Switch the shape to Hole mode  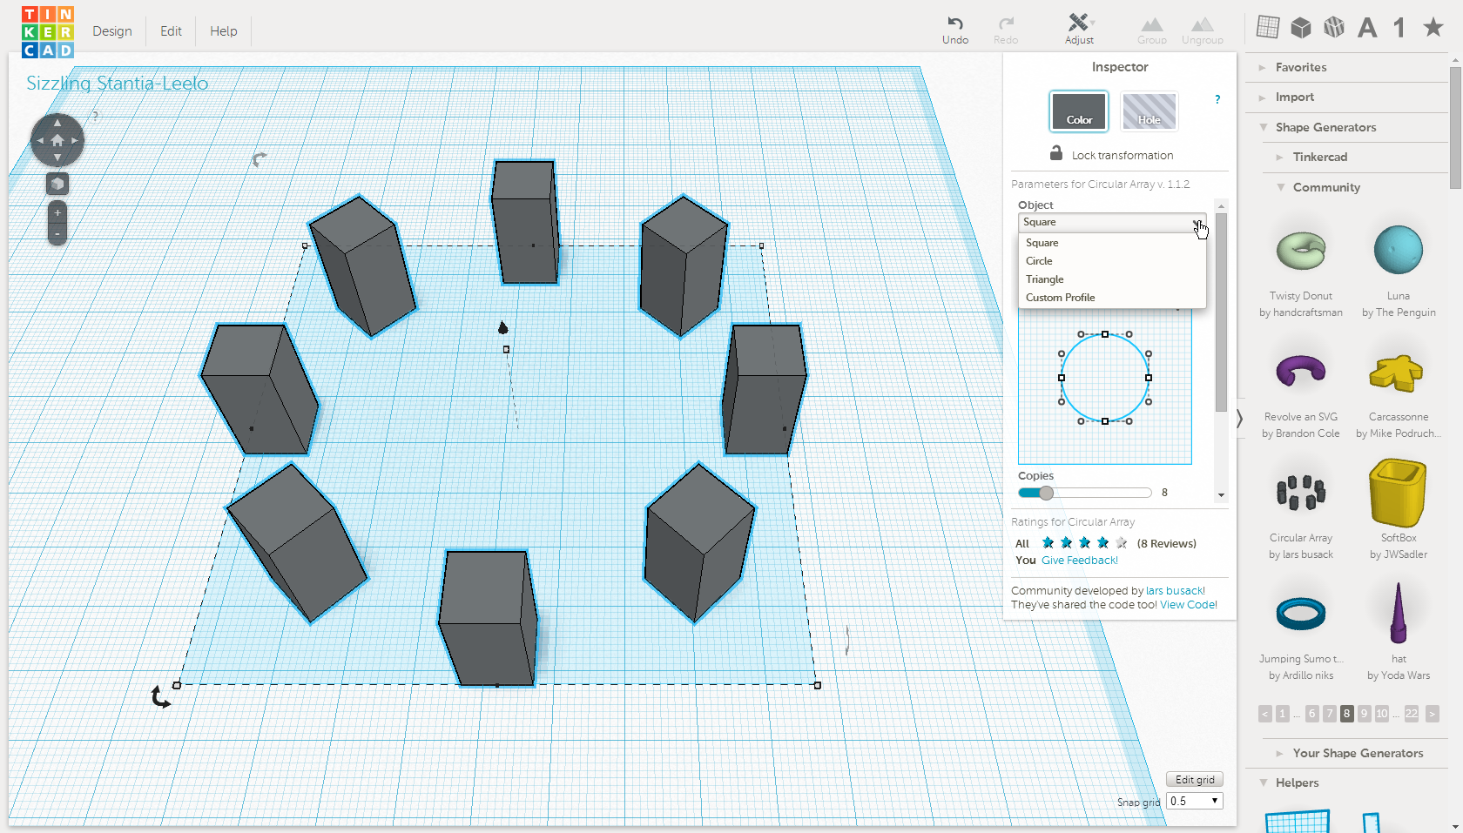(1149, 111)
